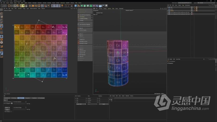This screenshot has width=217, height=122.
Task: Click the Attribute Manager back arrow
Action: coord(204,59)
